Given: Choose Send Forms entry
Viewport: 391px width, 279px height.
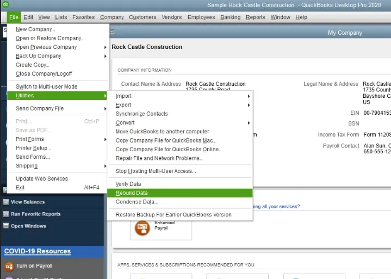Looking at the screenshot, I should coord(58,157).
